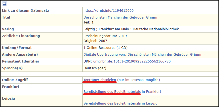Screen dimensions: 219x107
Task: Select the Umfang/Format label
Action: coord(17,48)
